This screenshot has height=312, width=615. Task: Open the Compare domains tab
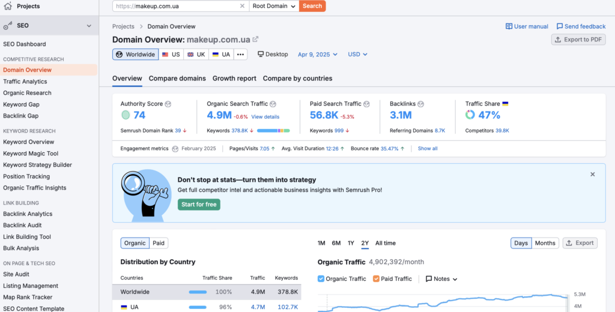click(x=177, y=79)
